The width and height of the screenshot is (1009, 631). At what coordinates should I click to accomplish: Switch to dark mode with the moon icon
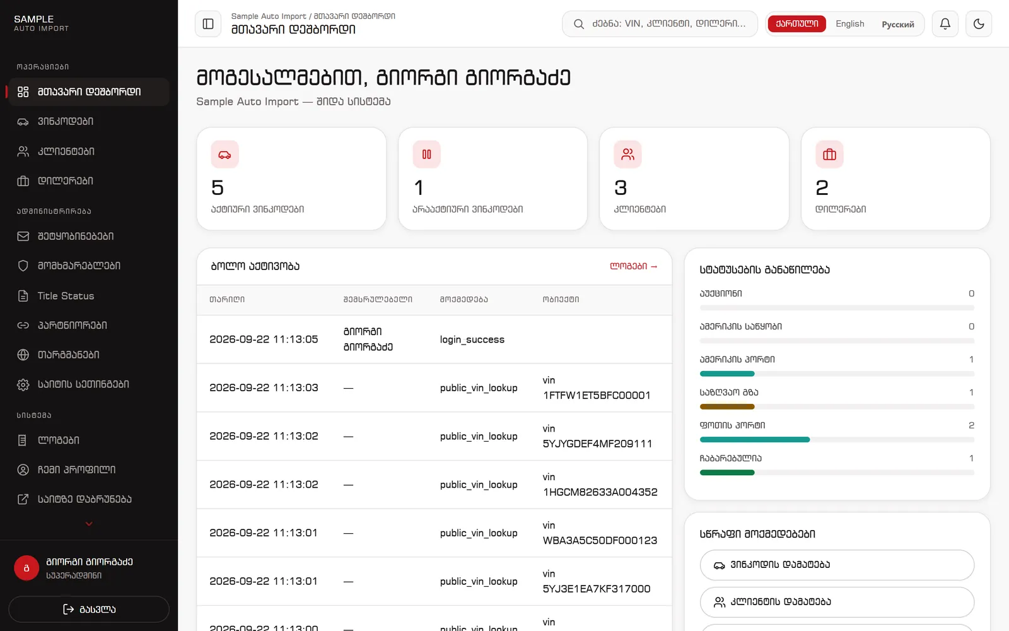tap(979, 24)
